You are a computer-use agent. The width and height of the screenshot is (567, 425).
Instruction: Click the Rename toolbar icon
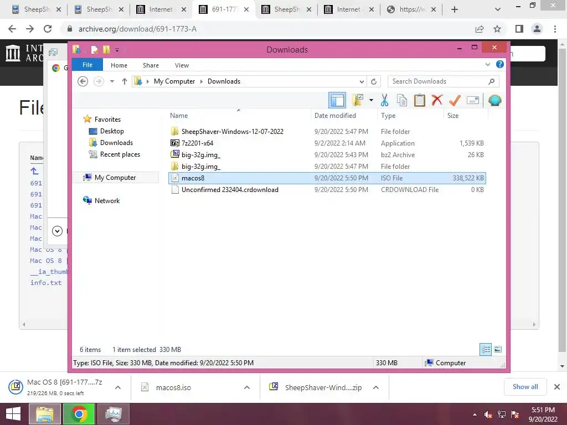(x=473, y=101)
